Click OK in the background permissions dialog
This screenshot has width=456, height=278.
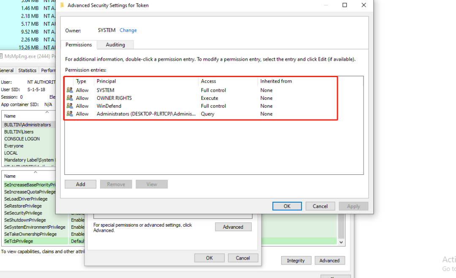209,258
